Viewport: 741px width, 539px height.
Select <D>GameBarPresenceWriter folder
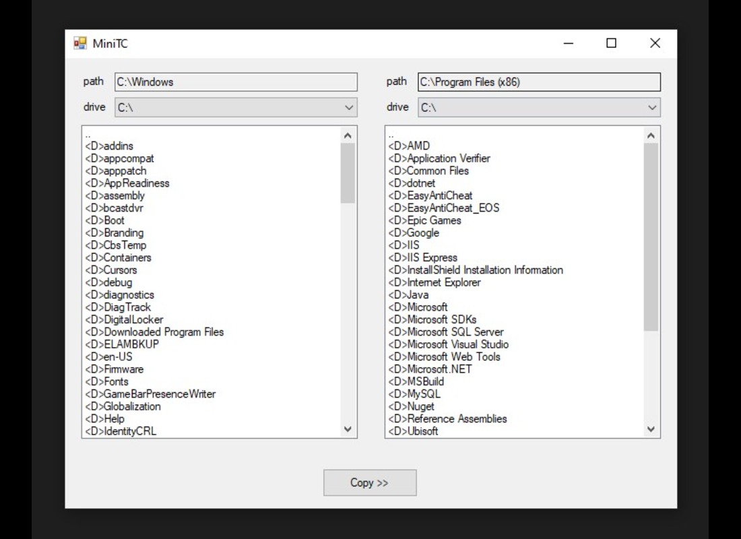(150, 394)
